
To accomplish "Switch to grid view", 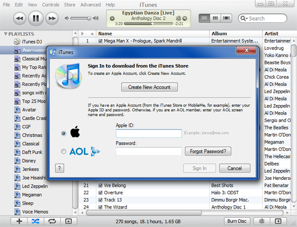I will (x=215, y=18).
